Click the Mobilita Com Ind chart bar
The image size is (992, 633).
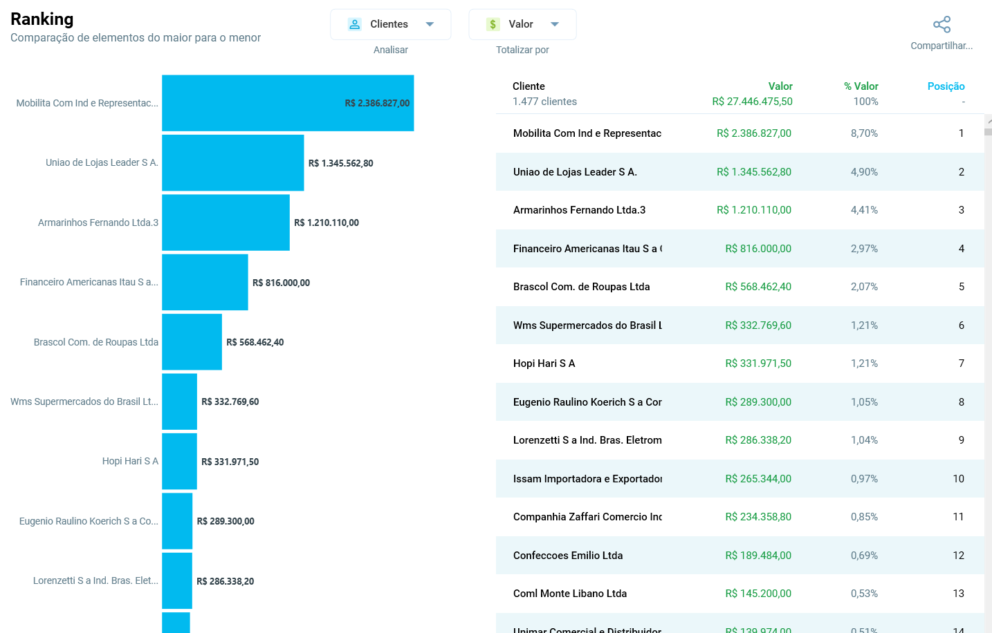click(x=288, y=103)
